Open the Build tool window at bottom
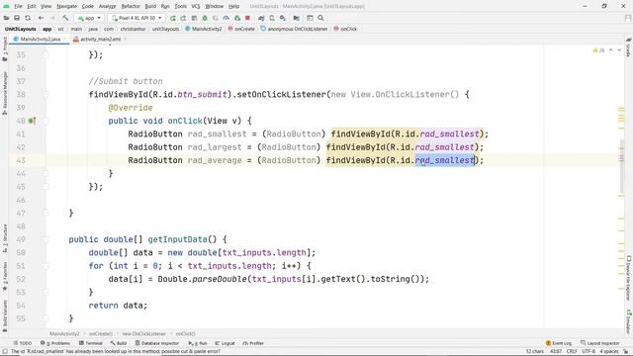This screenshot has height=356, width=633. pos(119,343)
